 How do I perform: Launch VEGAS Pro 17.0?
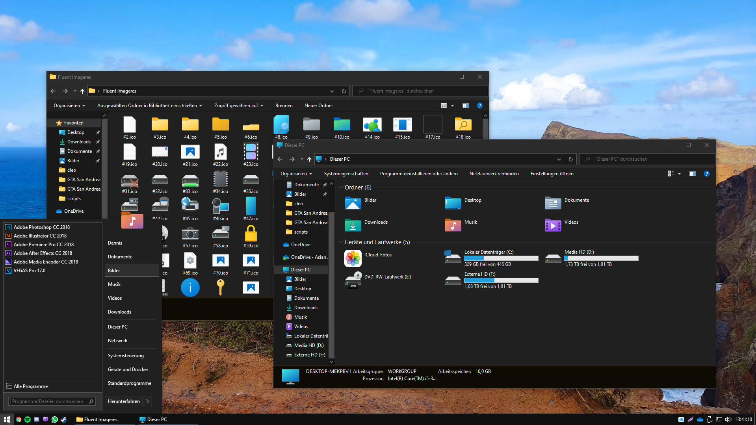pos(29,270)
